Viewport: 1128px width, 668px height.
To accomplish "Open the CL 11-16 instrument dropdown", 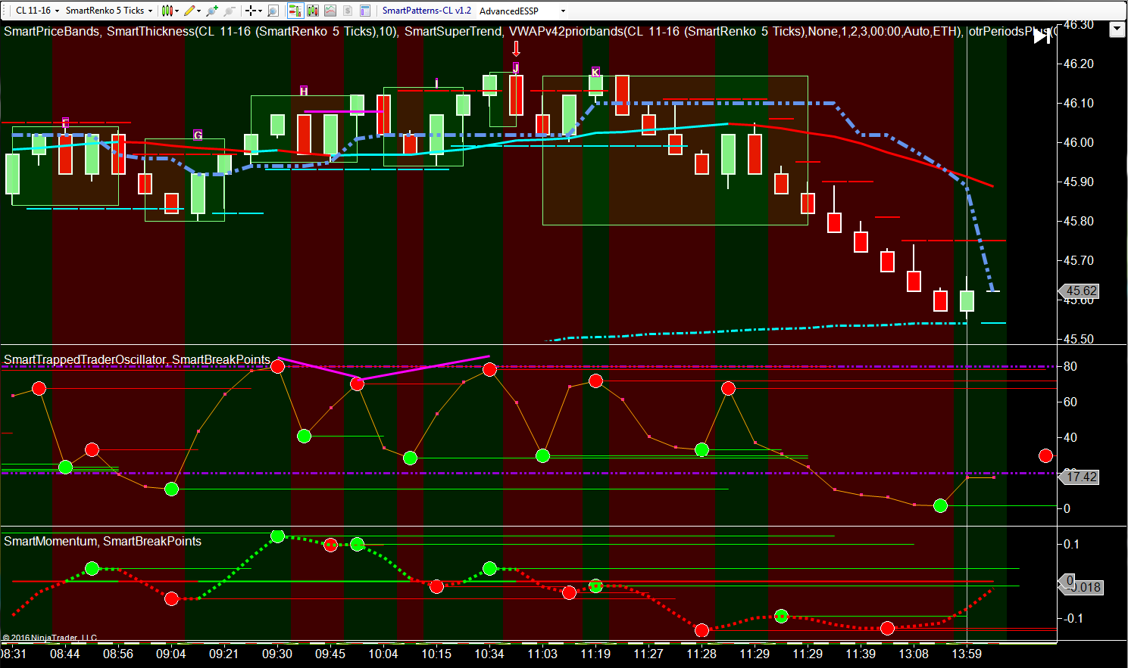I will point(36,11).
